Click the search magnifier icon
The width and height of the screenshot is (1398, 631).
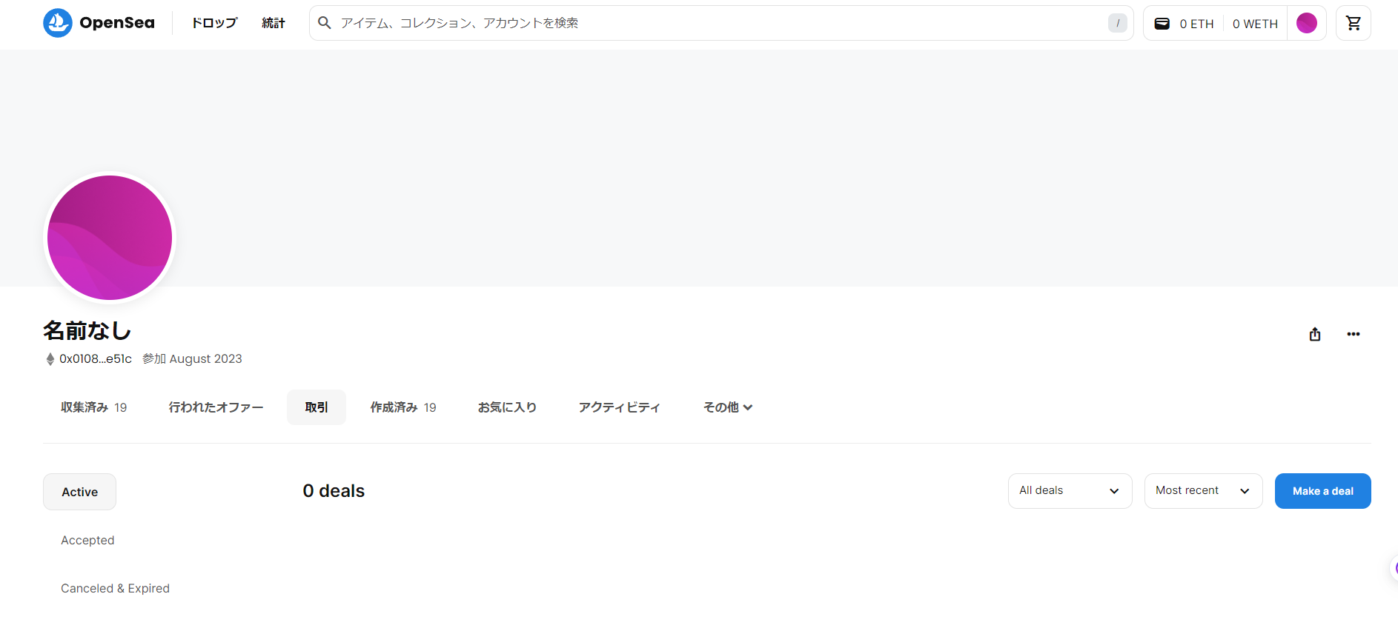click(325, 23)
